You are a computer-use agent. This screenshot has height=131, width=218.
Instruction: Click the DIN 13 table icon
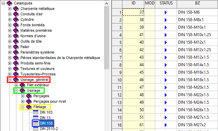pos(35,118)
